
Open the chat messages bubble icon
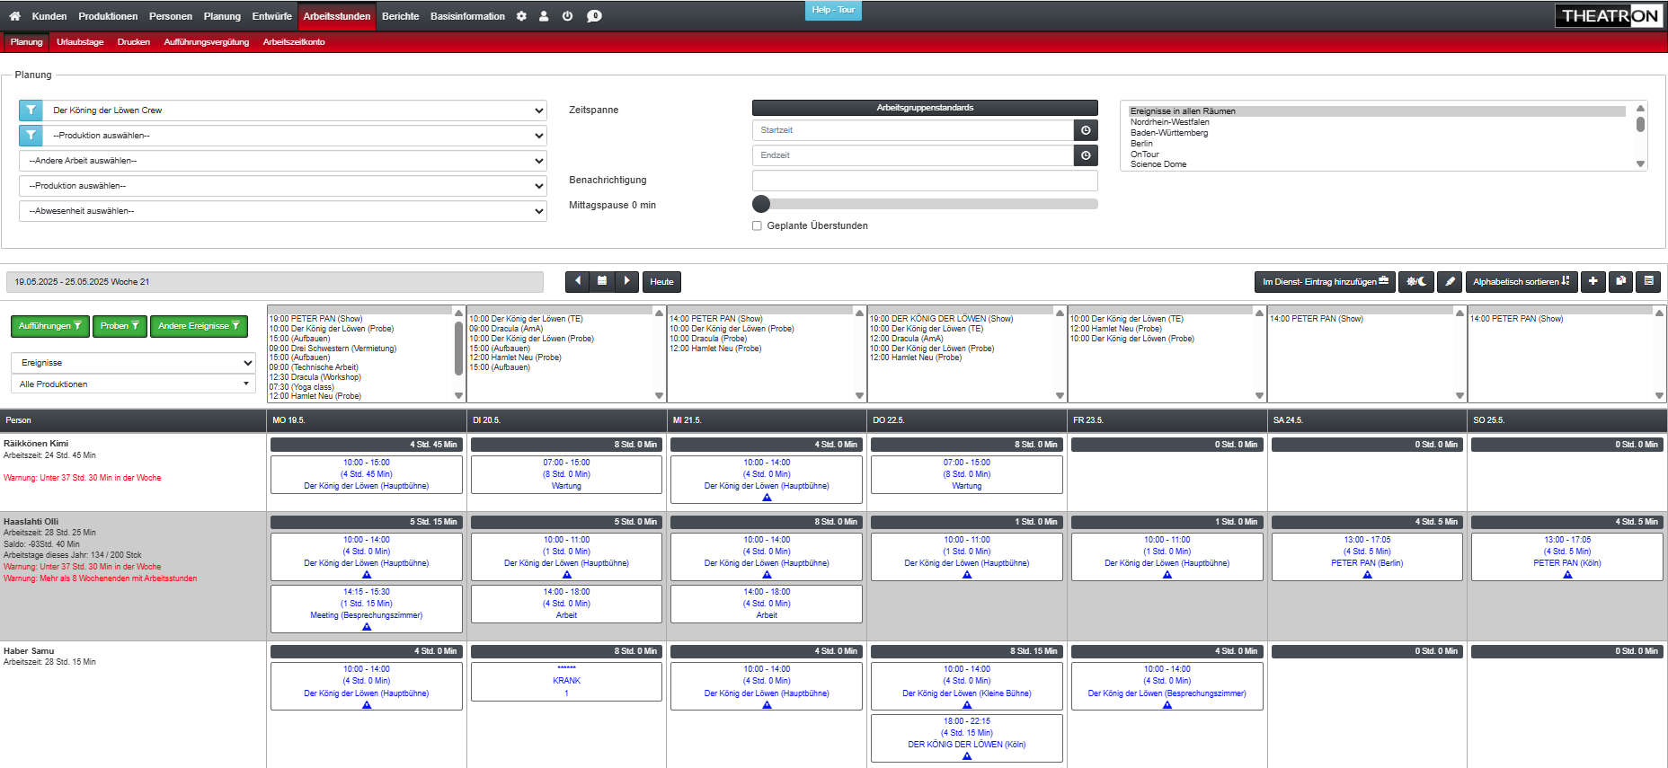[594, 16]
